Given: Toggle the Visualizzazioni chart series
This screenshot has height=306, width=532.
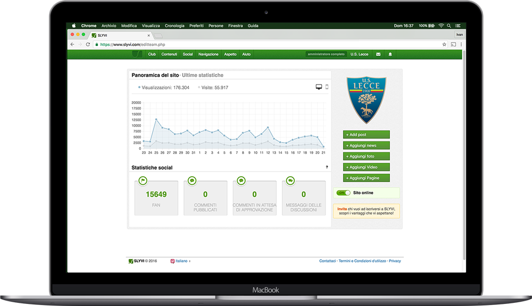Looking at the screenshot, I should coord(163,87).
